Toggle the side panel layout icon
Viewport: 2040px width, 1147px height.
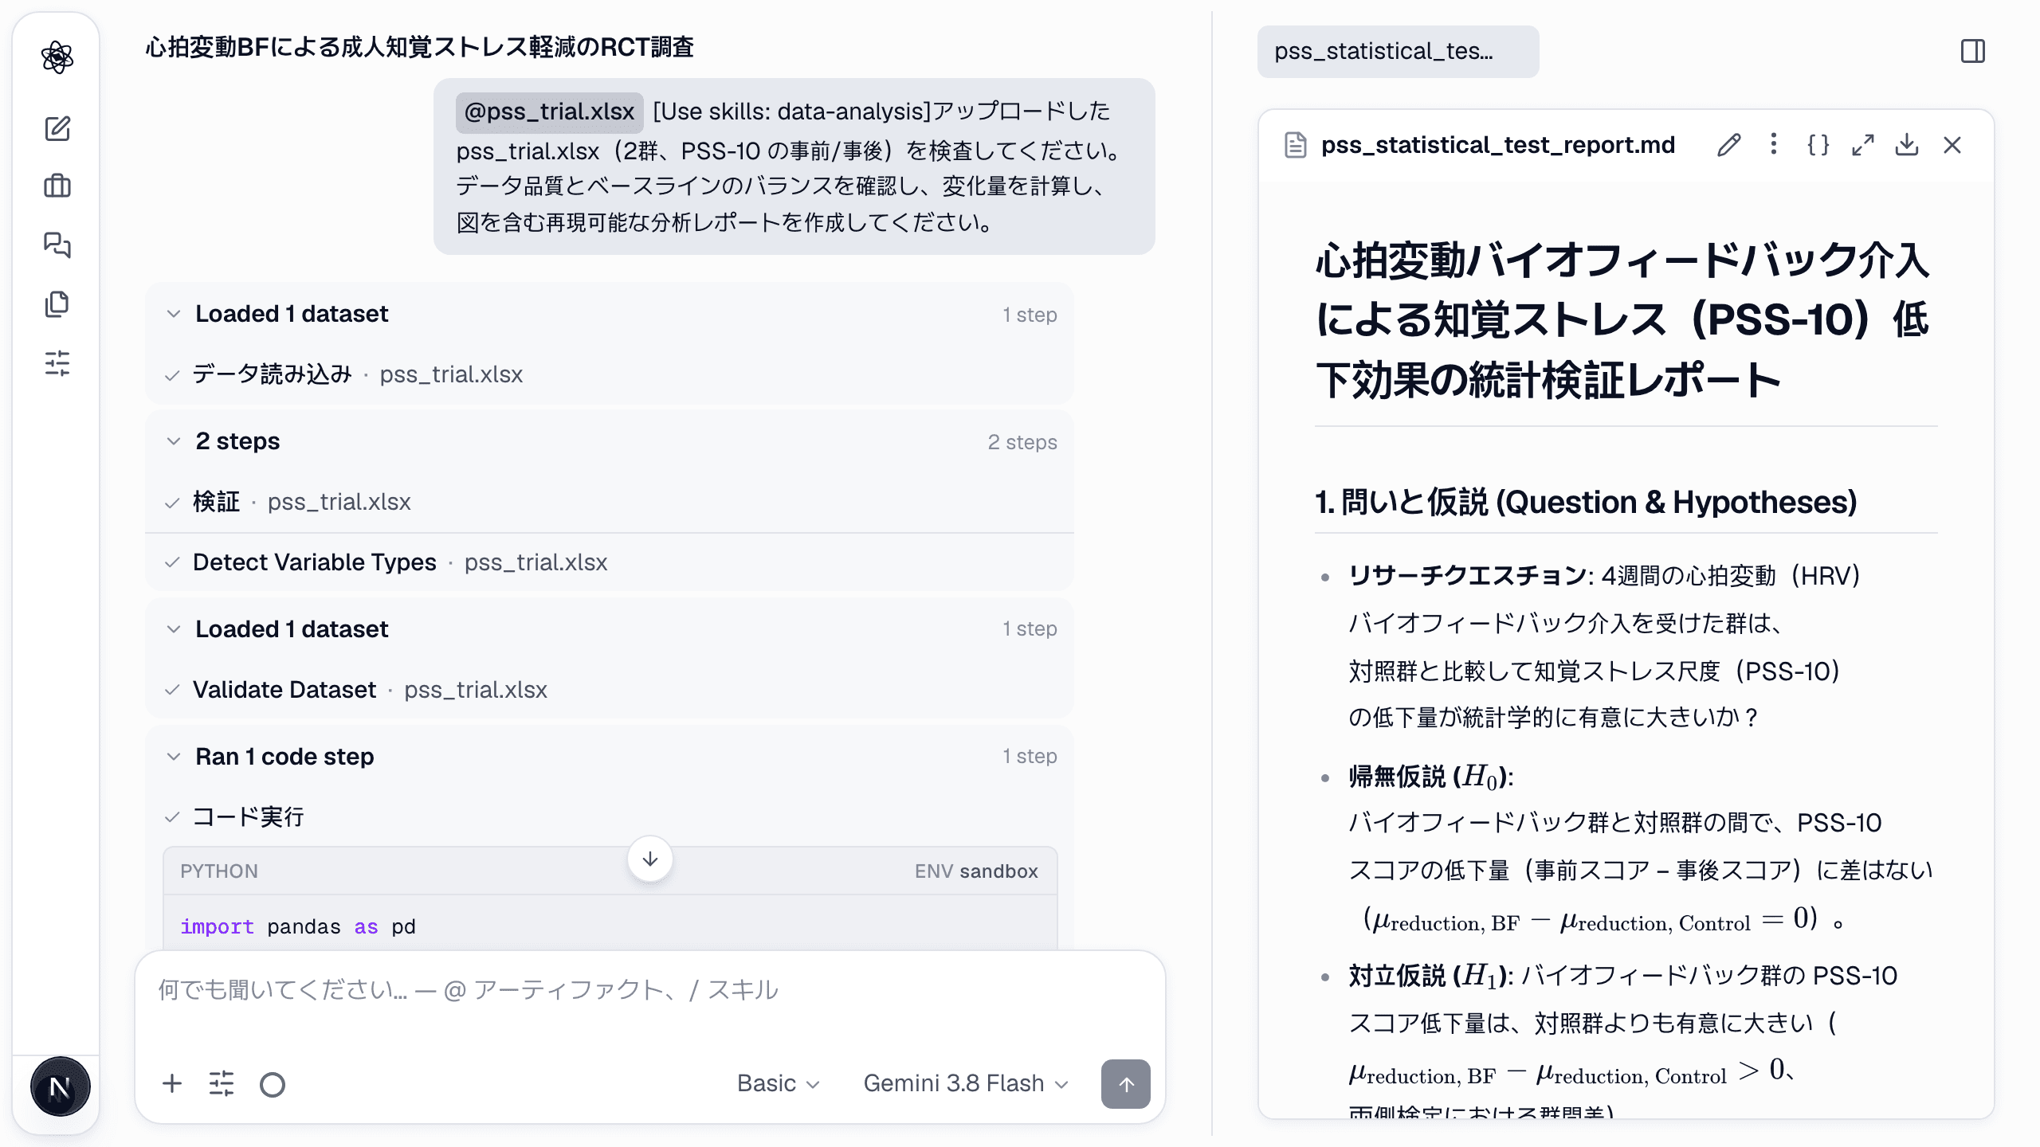point(1973,52)
